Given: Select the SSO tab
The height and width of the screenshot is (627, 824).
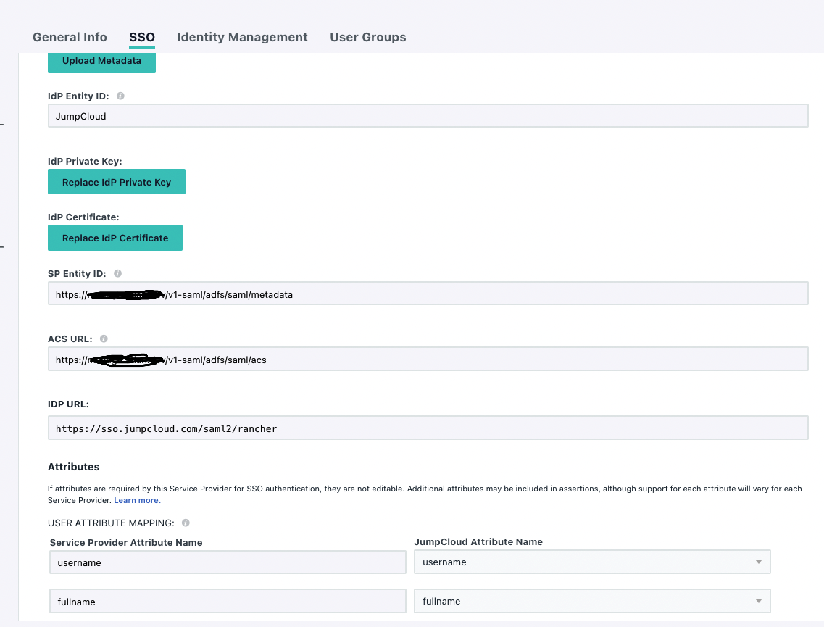Looking at the screenshot, I should click(141, 37).
